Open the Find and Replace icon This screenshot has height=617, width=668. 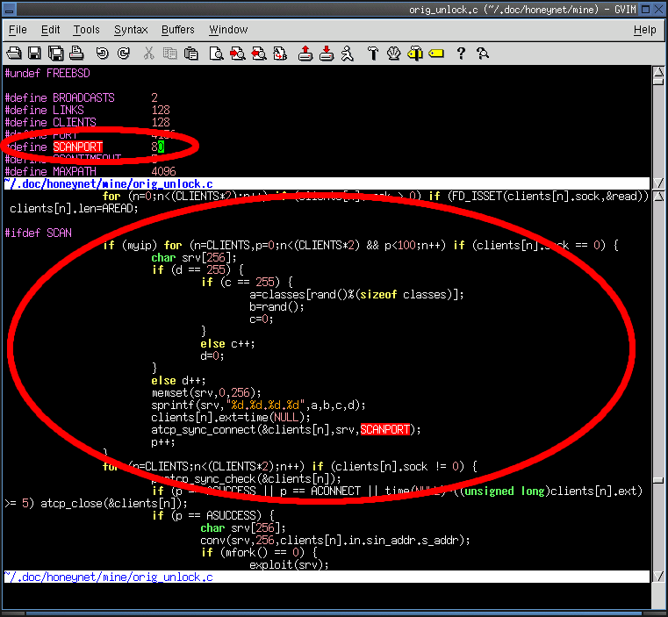tap(280, 54)
